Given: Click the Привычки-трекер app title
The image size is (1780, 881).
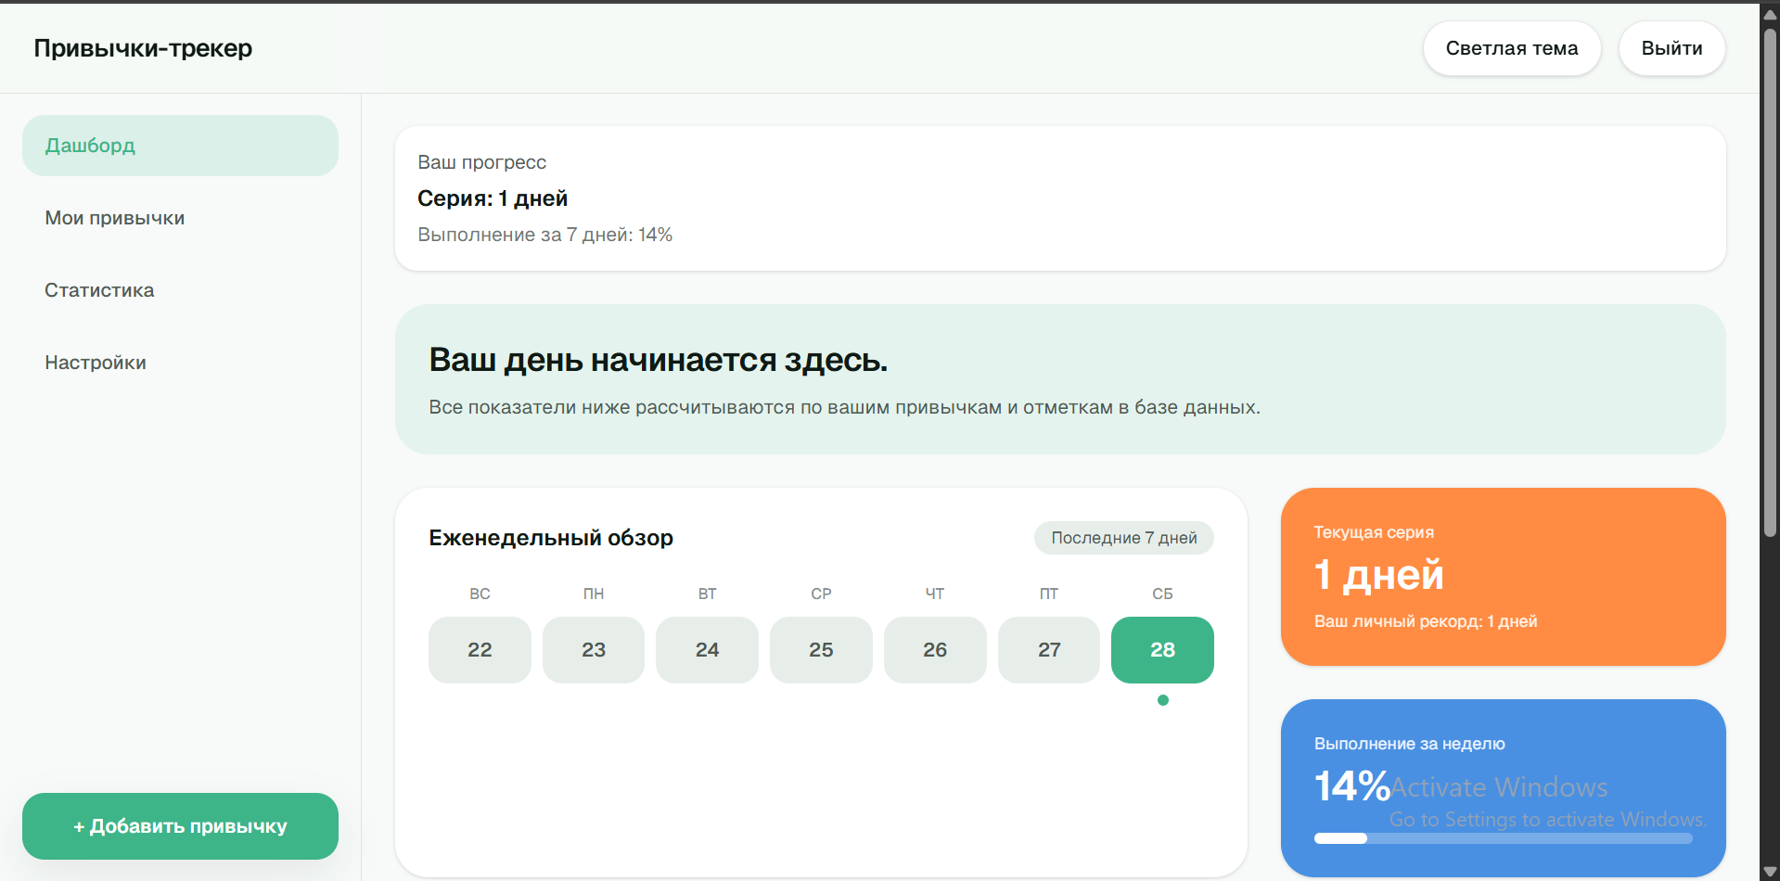Looking at the screenshot, I should (143, 48).
